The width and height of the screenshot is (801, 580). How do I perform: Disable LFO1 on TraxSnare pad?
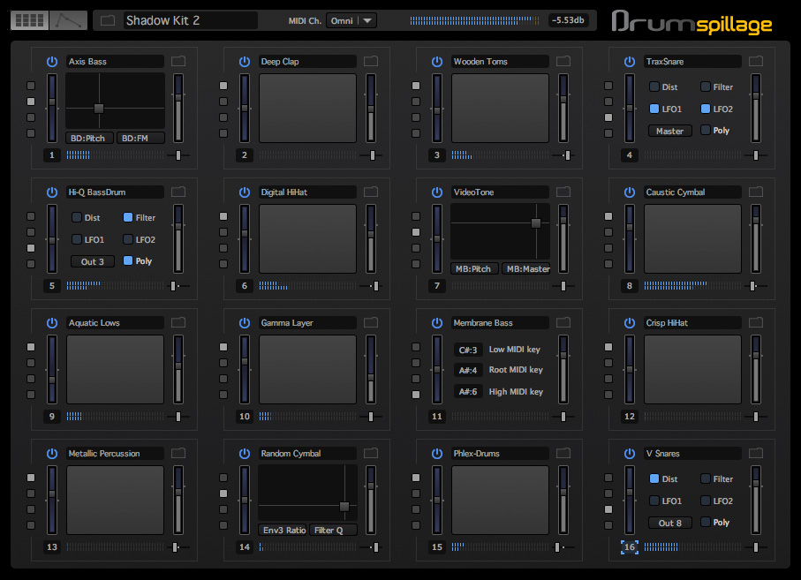tap(654, 109)
